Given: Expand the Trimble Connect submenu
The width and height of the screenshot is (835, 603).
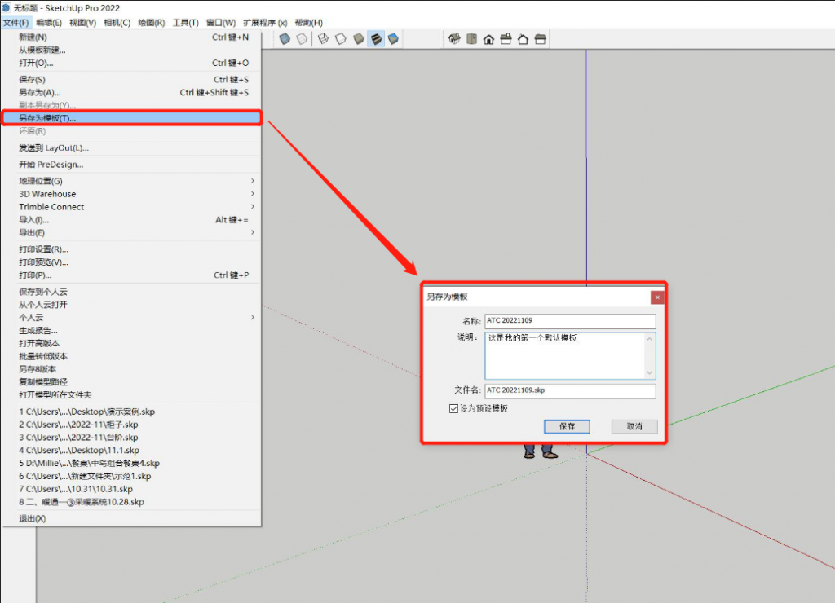Looking at the screenshot, I should pyautogui.click(x=139, y=206).
